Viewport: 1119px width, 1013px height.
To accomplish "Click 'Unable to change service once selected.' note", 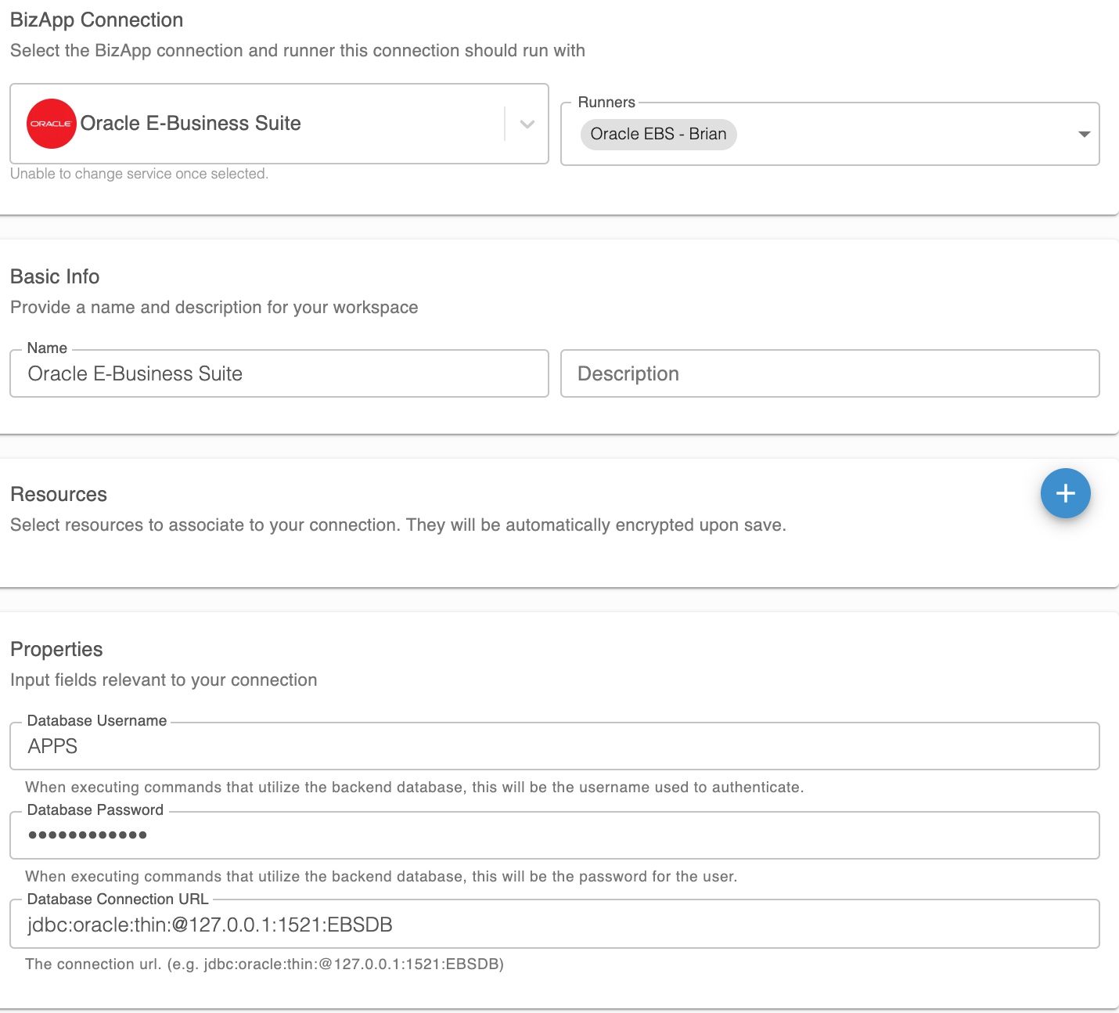I will tap(139, 174).
